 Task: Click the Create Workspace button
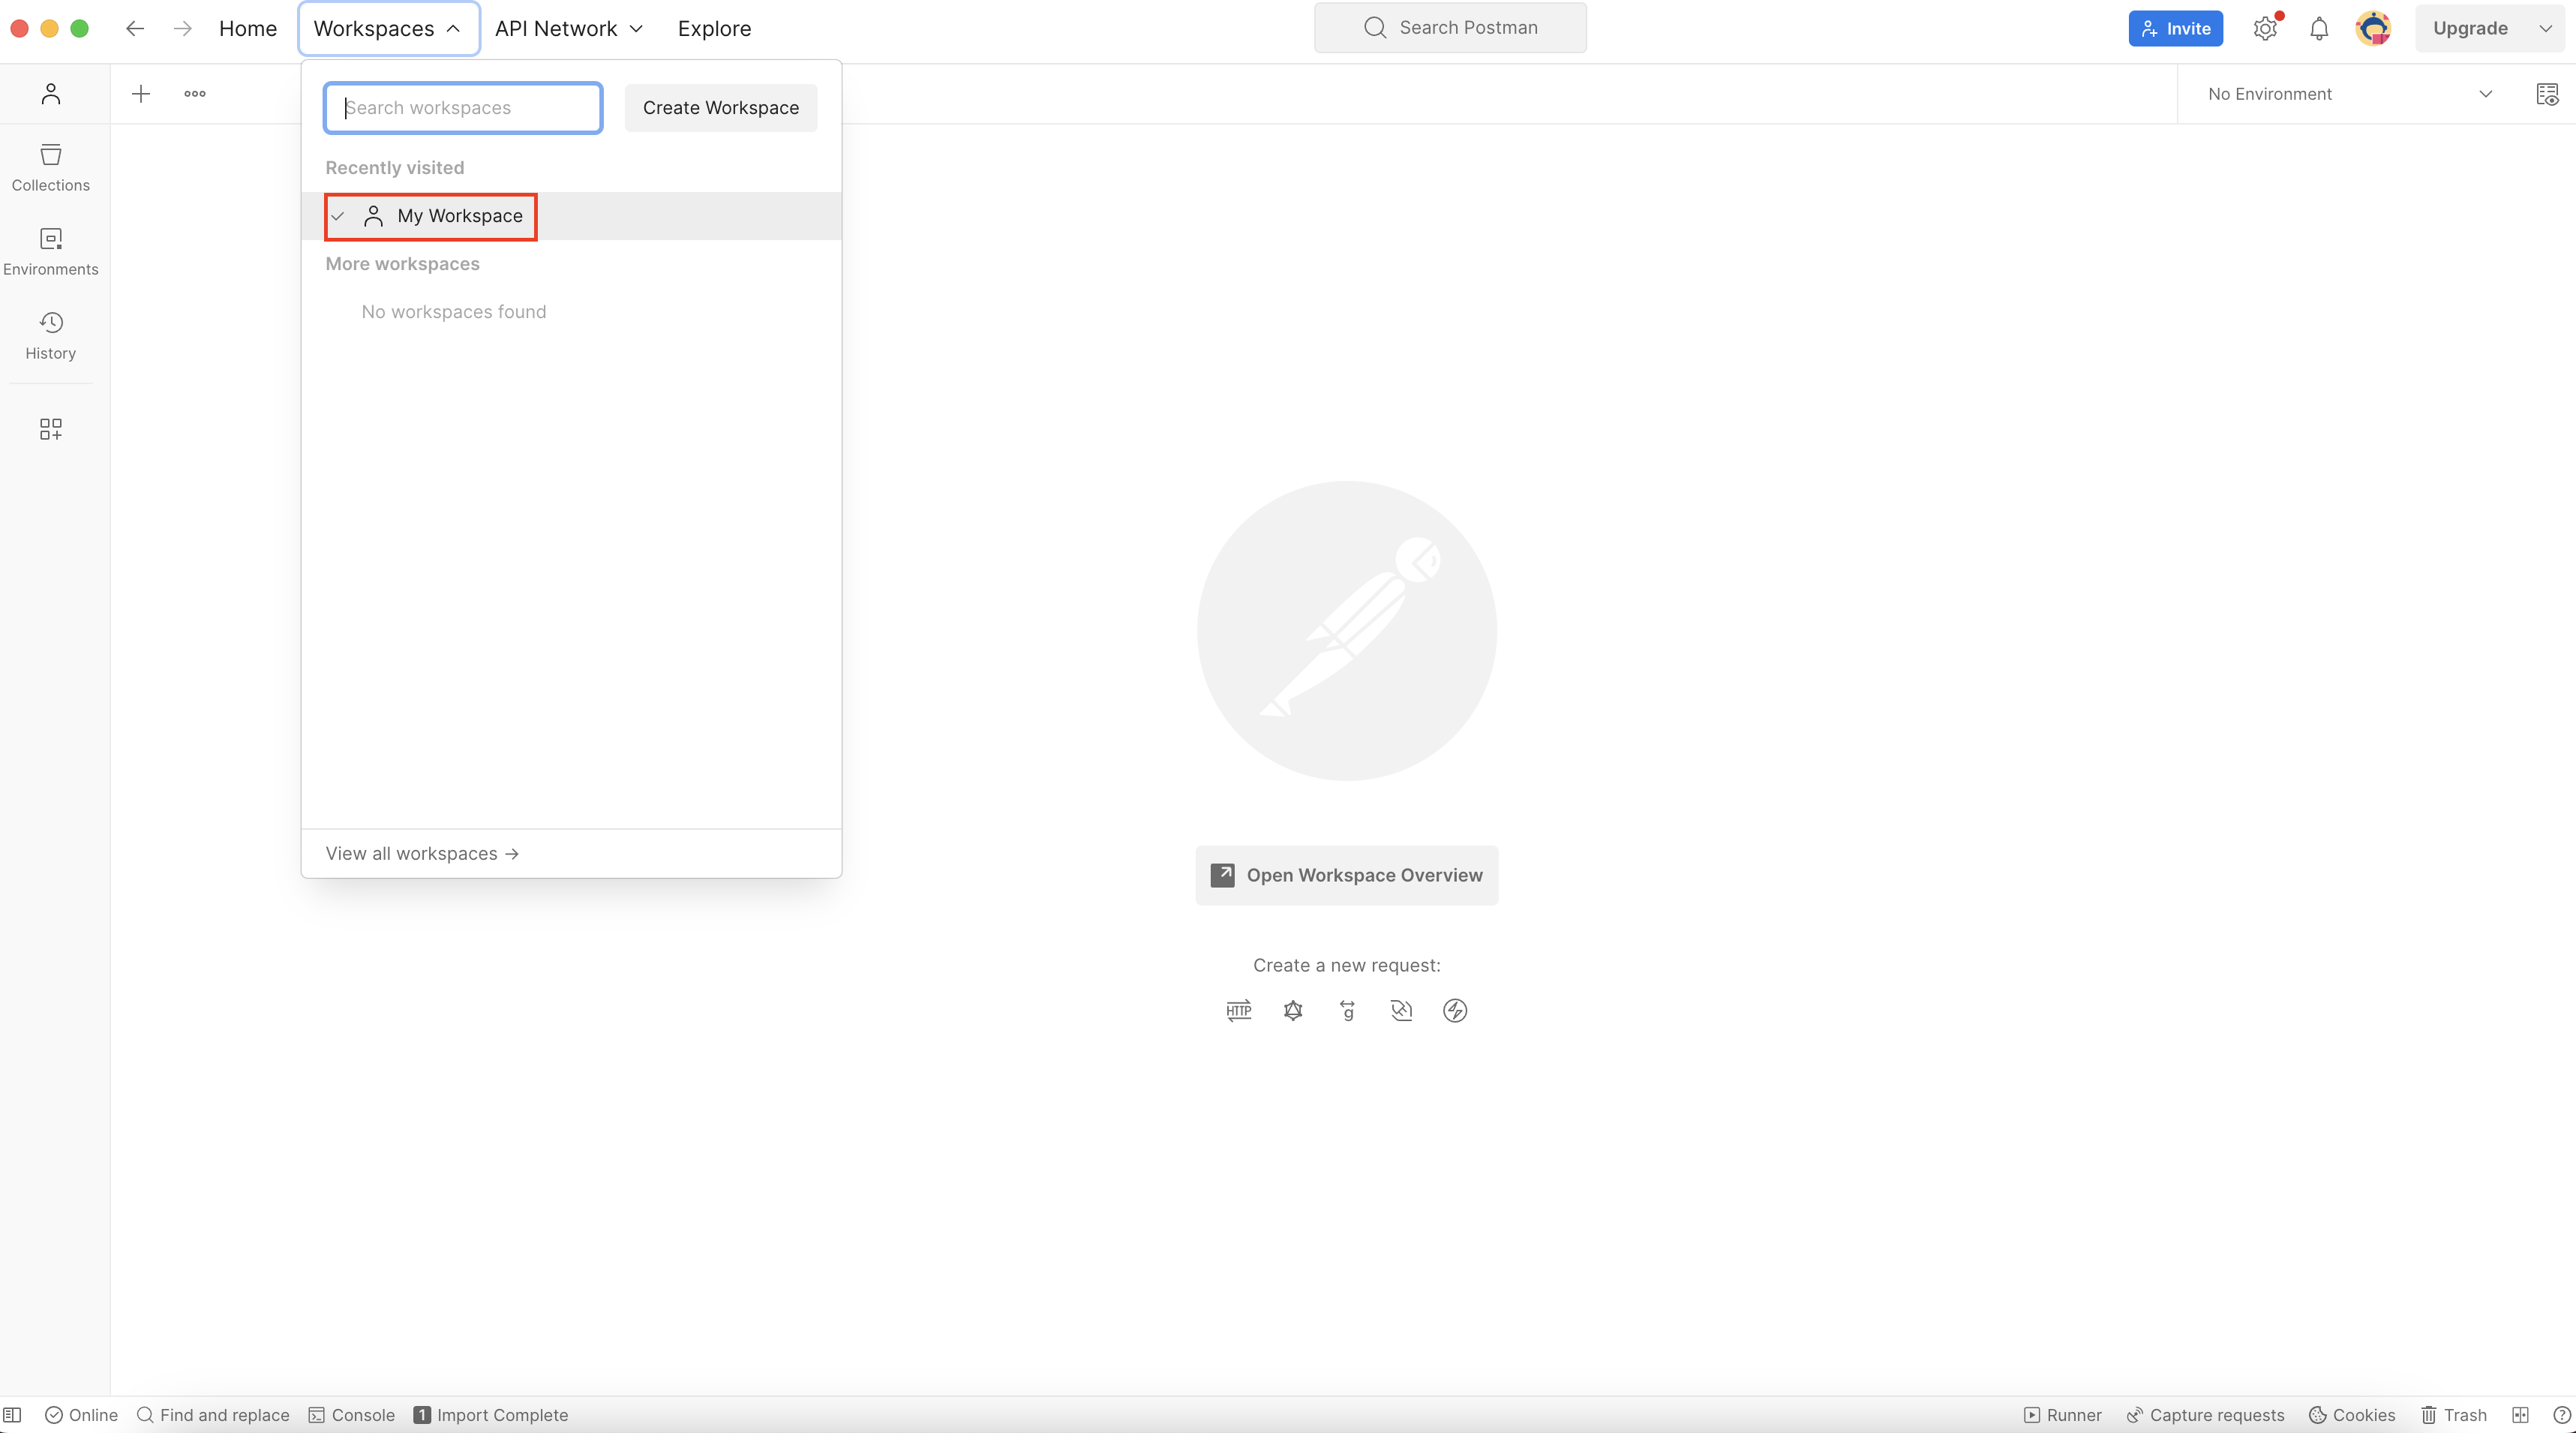click(x=720, y=107)
